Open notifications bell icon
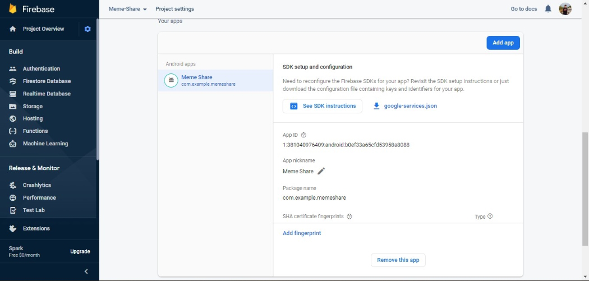This screenshot has height=281, width=589. click(548, 9)
